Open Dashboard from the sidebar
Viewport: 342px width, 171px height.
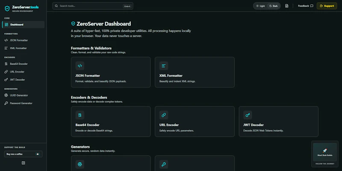click(x=24, y=25)
